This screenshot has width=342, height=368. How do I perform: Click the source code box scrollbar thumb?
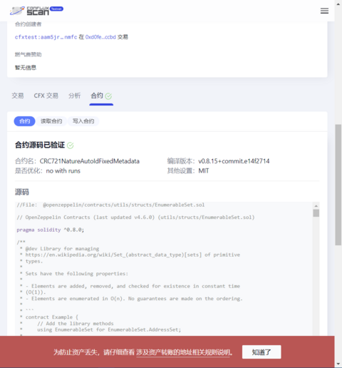[316, 213]
